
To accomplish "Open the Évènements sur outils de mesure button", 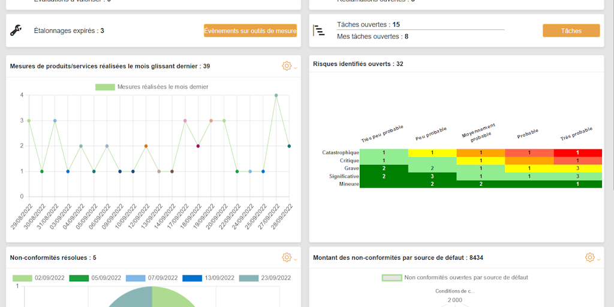I will [250, 31].
